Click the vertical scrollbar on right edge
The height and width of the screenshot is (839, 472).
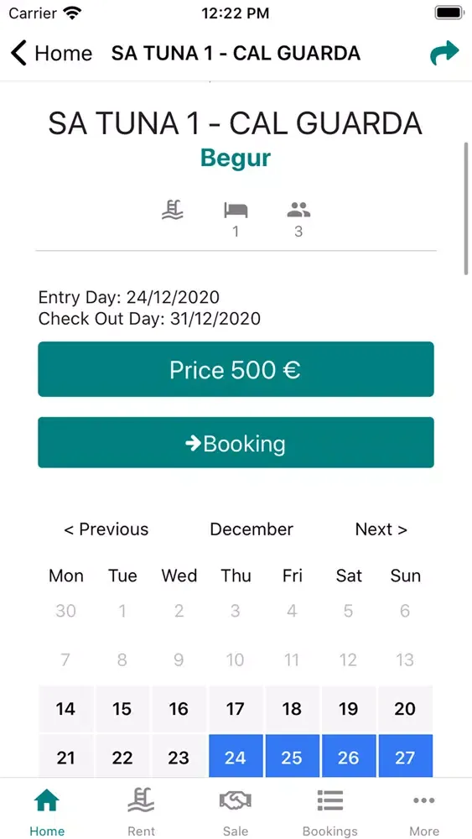467,209
